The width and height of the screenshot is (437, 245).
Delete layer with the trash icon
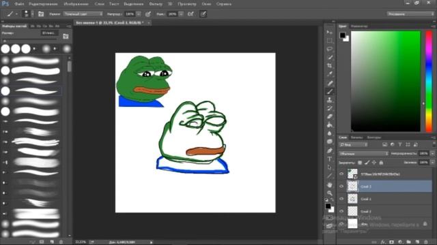coord(426,242)
